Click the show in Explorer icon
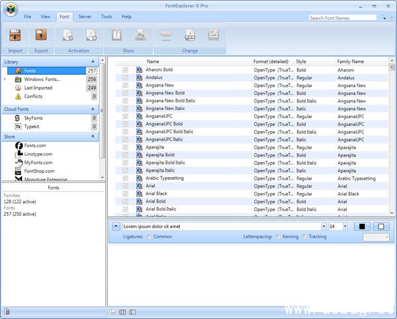Image resolution: width=397 pixels, height=319 pixels. coord(140,35)
